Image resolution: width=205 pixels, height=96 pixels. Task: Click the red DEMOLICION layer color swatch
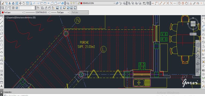[x=81, y=3]
